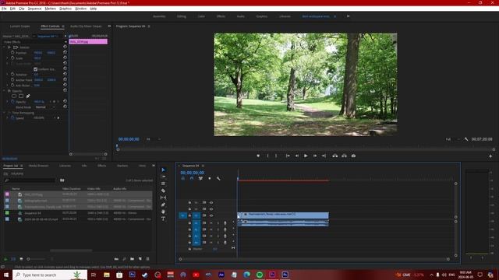Add marker in program monitor

258,156
